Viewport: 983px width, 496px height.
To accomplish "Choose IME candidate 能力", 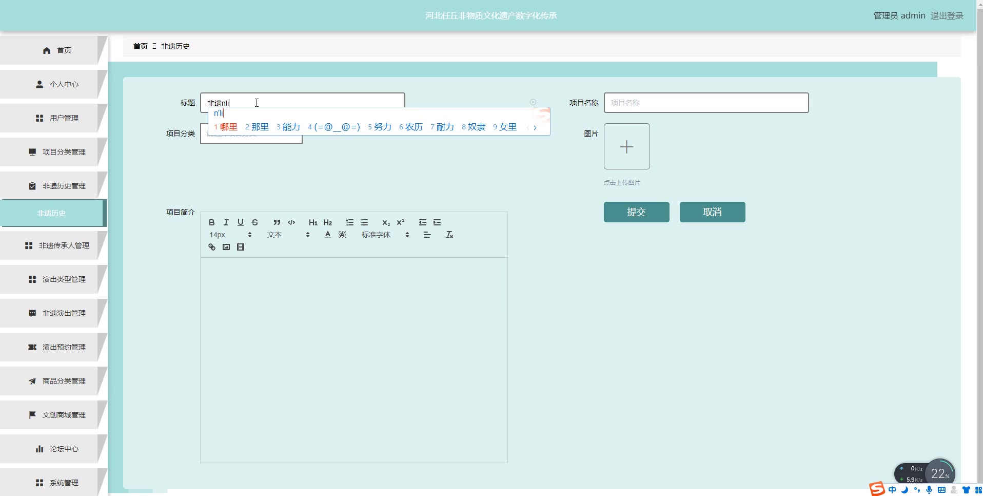I will coord(288,127).
